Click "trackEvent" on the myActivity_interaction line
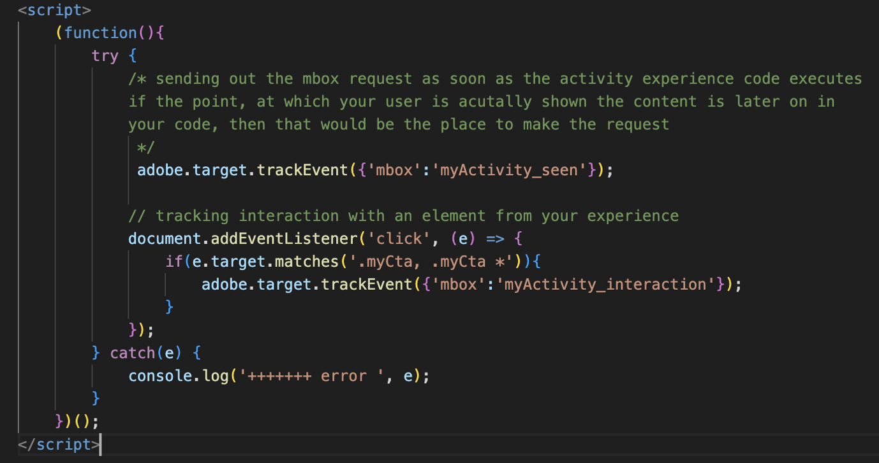Screen dimensions: 879x463 coord(367,284)
